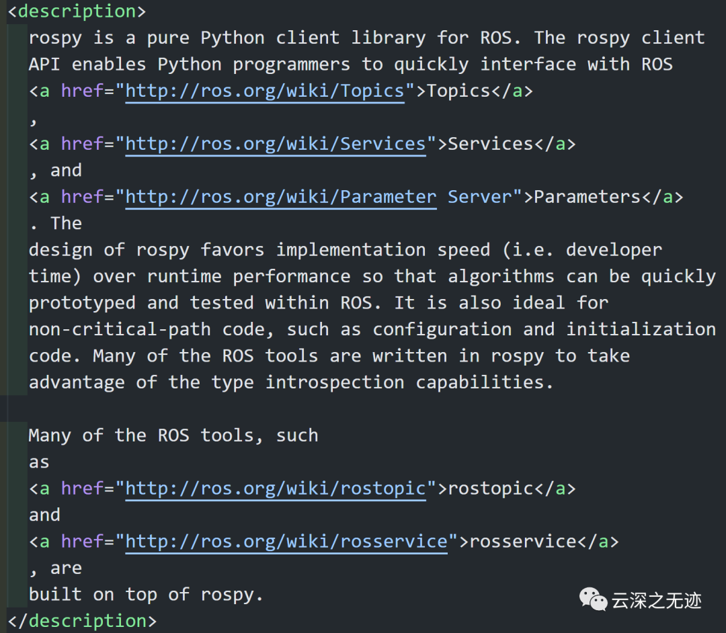Click the anchor text 'Parameters' after the link
726x633 pixels.
click(587, 197)
